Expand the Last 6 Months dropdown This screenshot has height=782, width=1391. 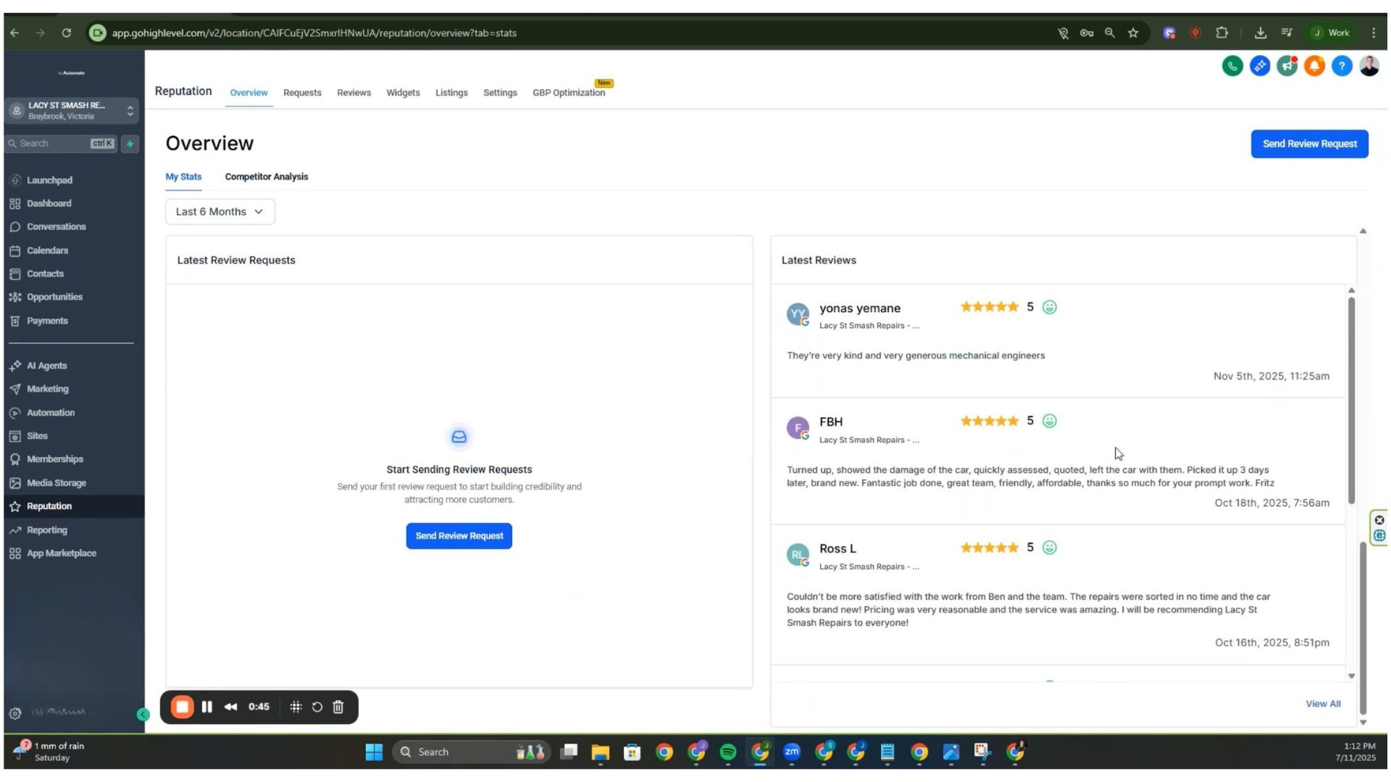[x=220, y=211]
